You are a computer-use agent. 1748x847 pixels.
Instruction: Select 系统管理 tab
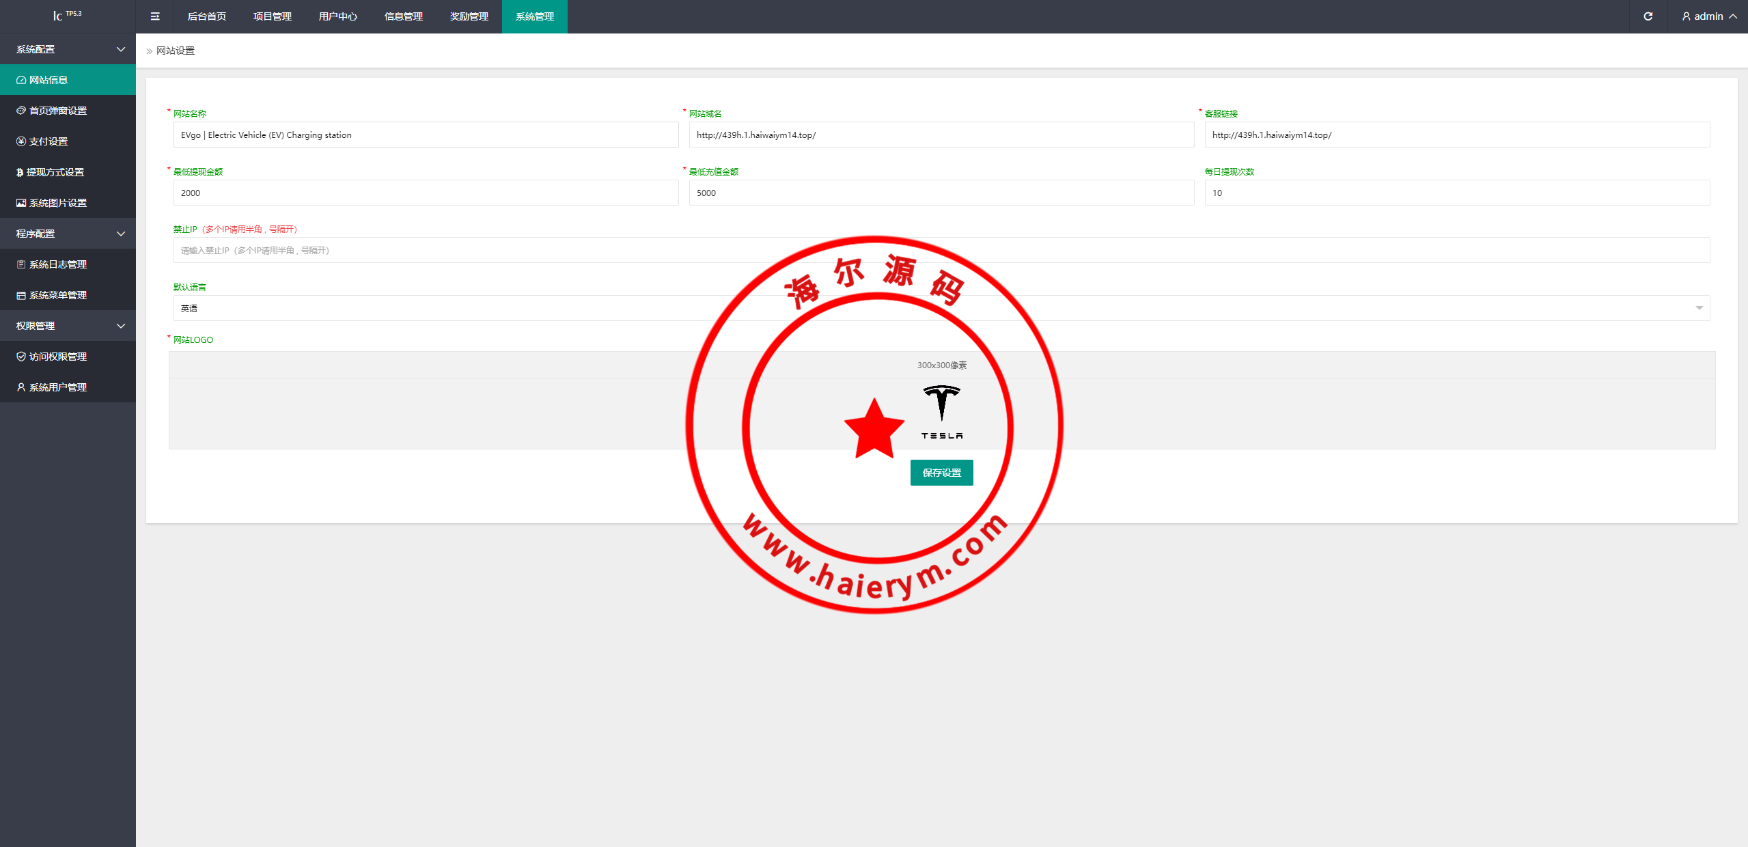click(x=535, y=16)
